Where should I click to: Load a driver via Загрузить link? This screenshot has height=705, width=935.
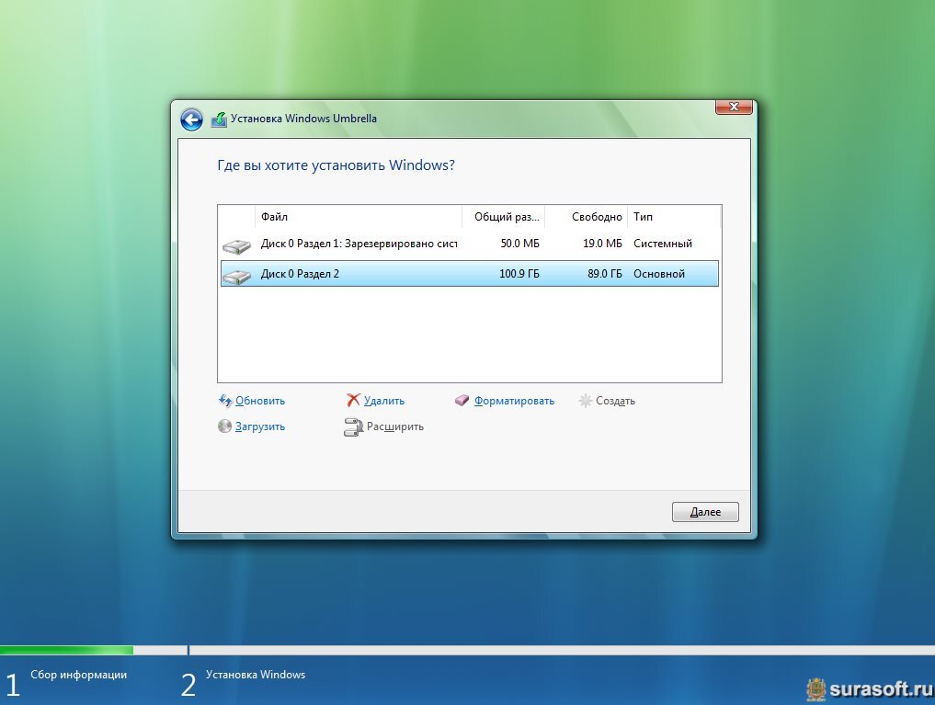(260, 426)
